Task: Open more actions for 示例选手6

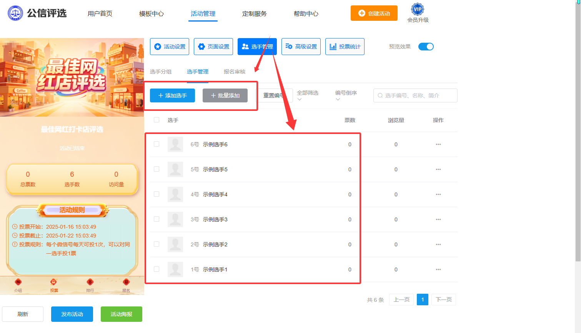Action: 438,144
